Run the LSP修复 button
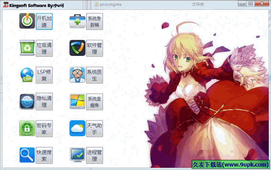 (x=44, y=75)
